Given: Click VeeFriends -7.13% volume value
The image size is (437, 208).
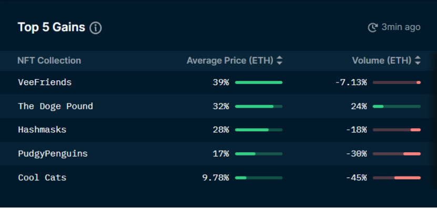Looking at the screenshot, I should (351, 82).
